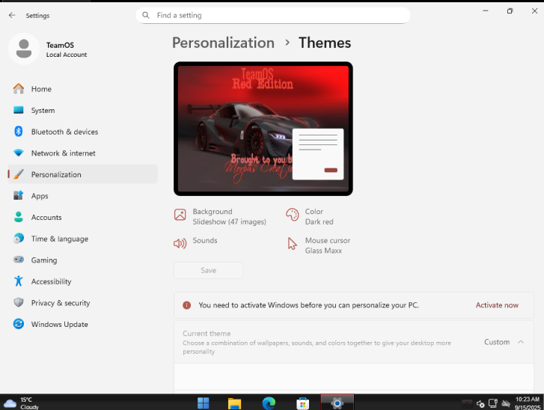The image size is (544, 410).
Task: Click the Save theme button
Action: [x=208, y=270]
